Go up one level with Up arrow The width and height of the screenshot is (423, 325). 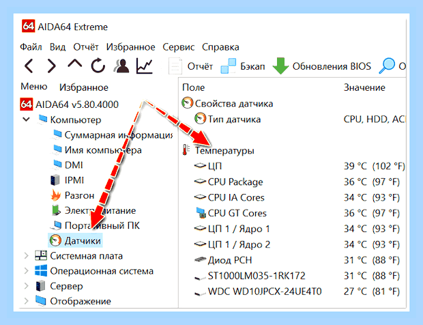pyautogui.click(x=75, y=64)
